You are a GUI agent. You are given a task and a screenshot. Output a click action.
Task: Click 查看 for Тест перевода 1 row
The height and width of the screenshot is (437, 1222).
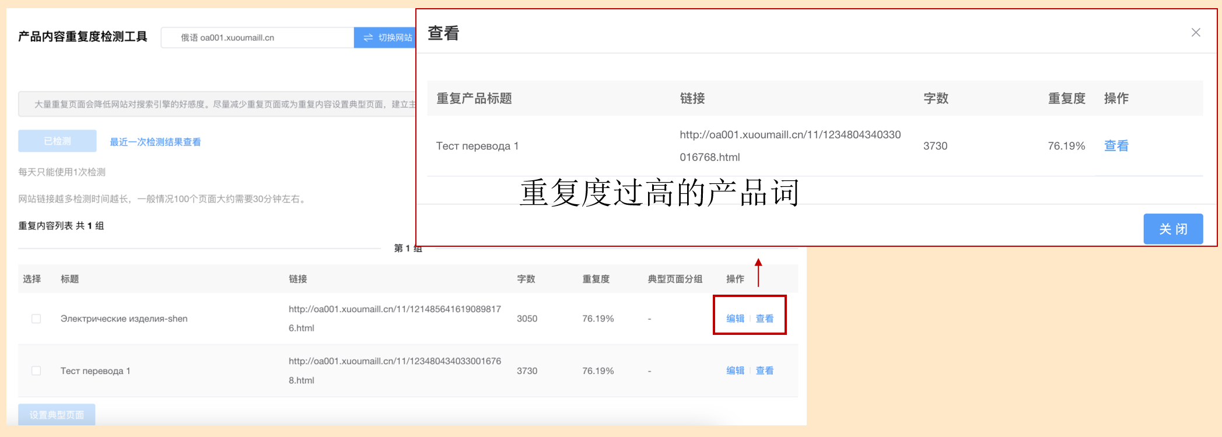pos(765,370)
